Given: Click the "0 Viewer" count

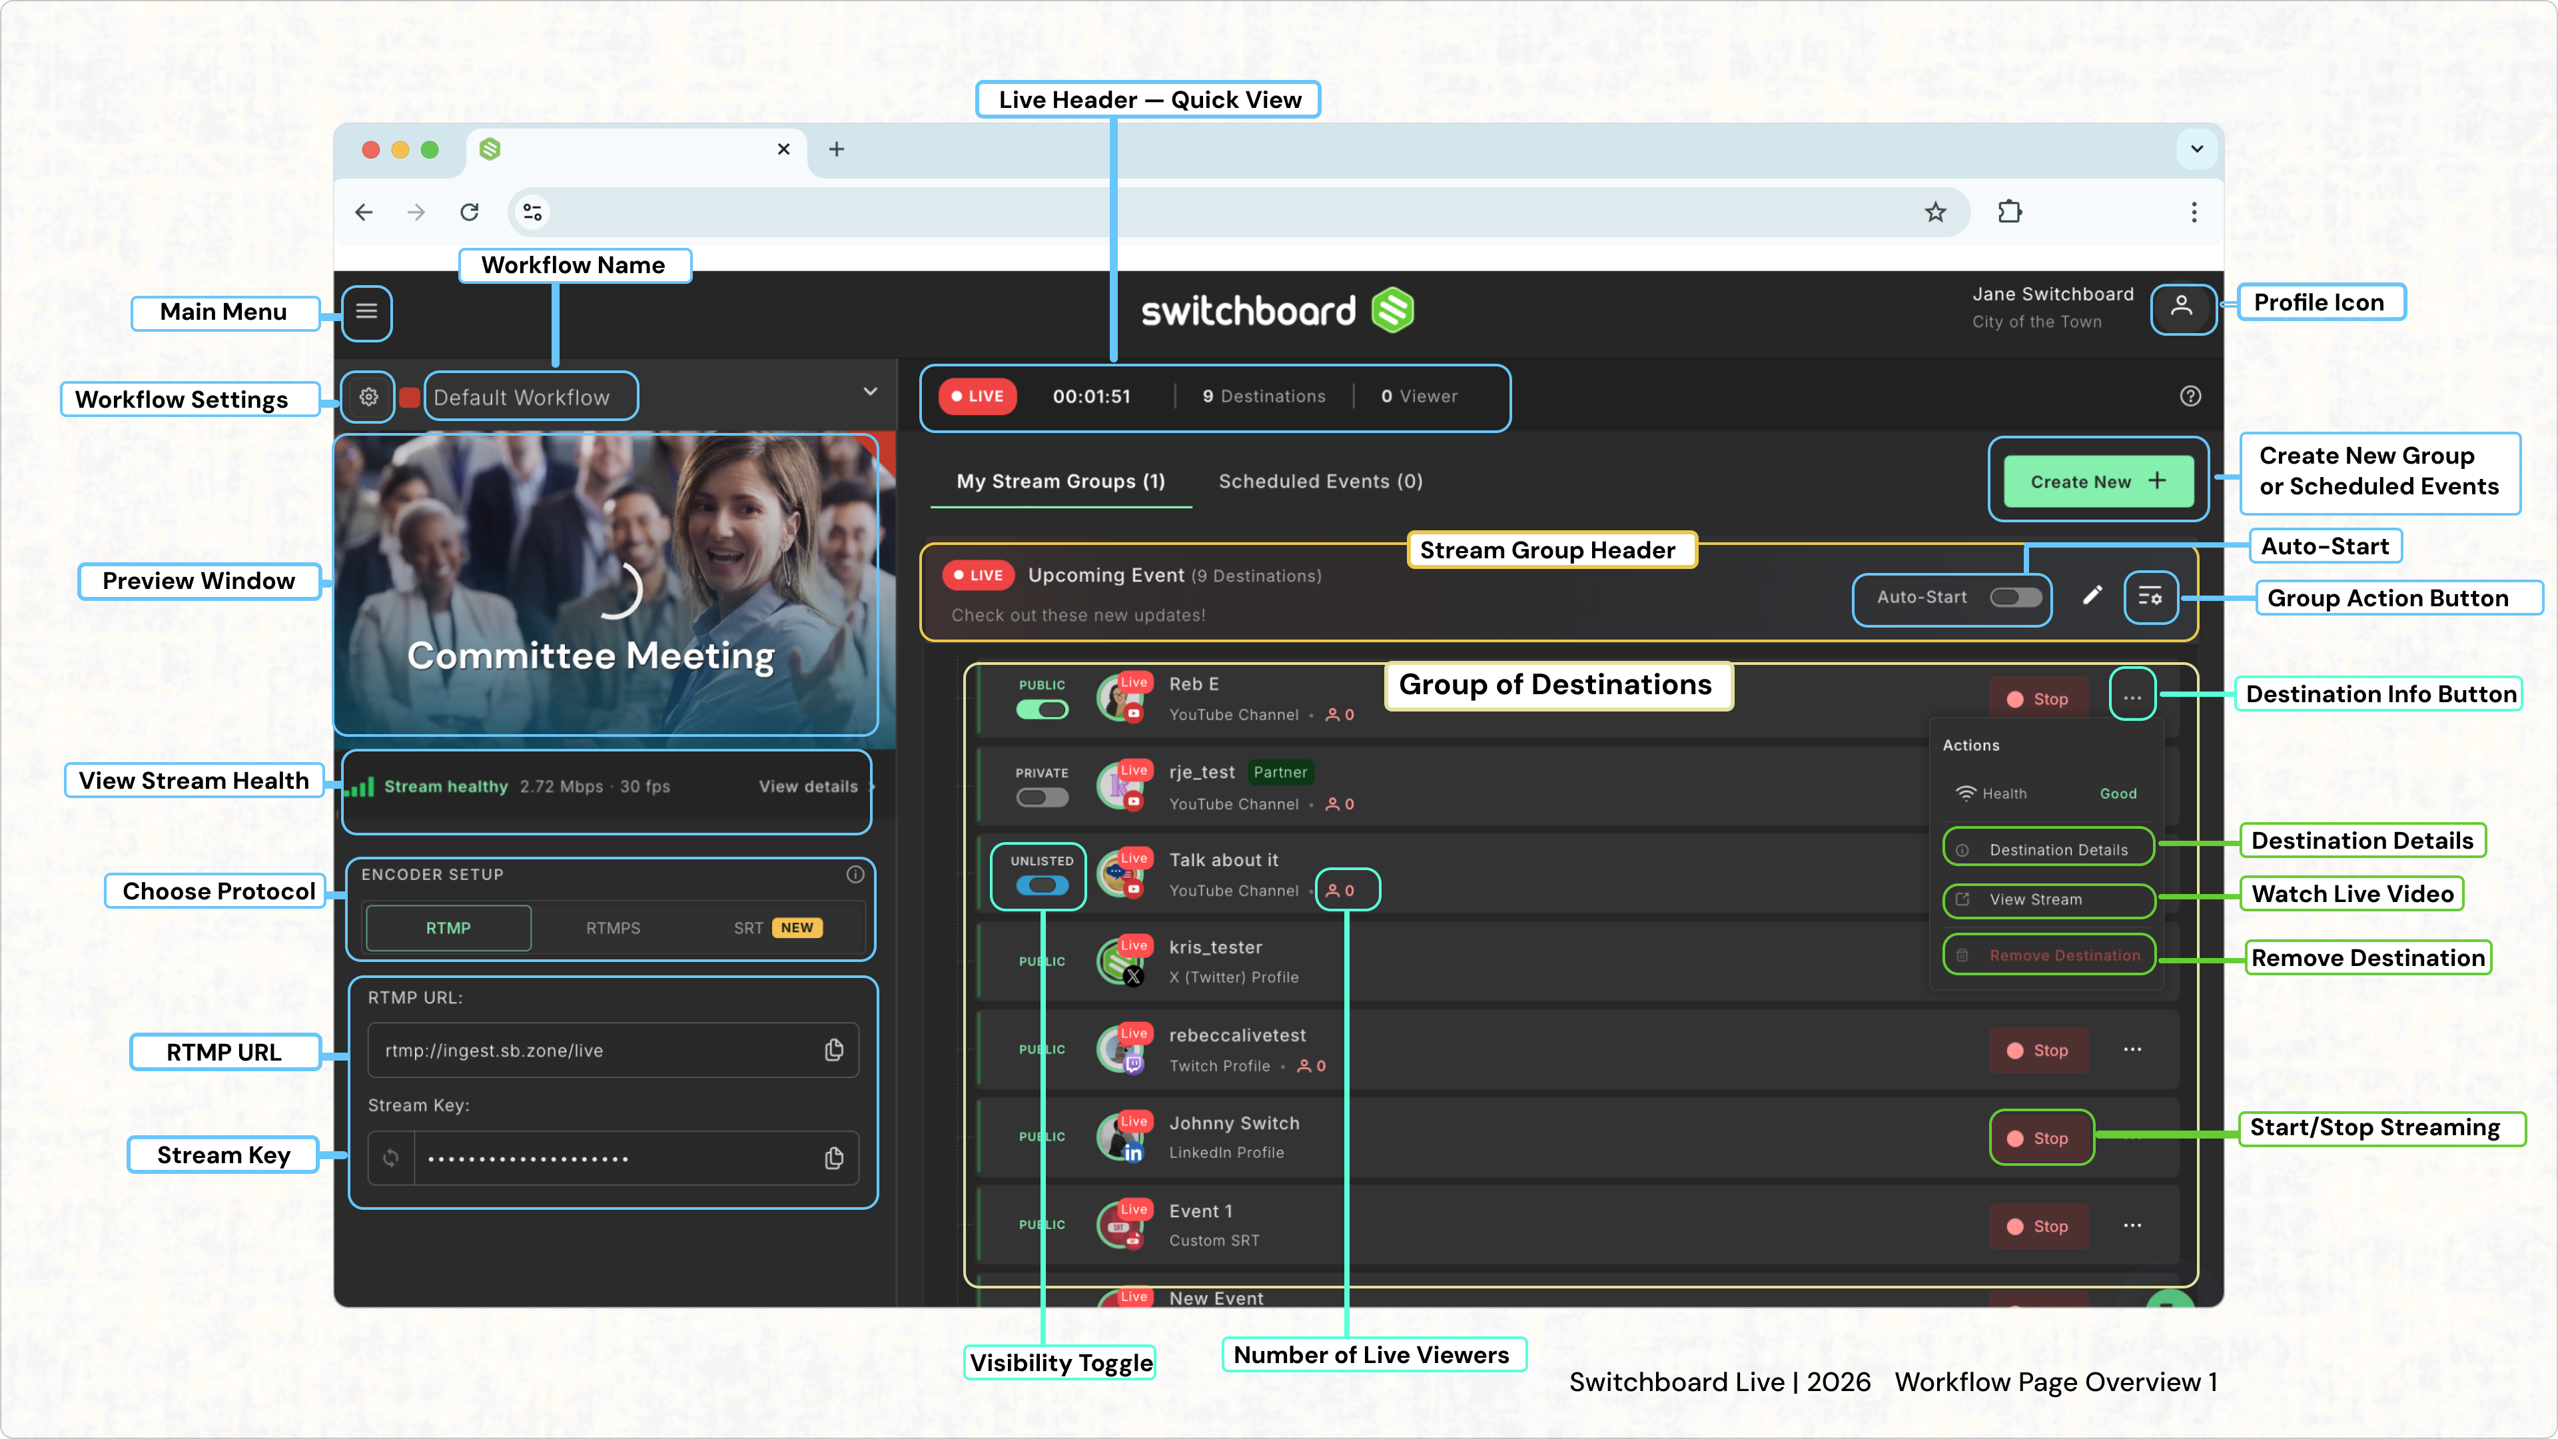Looking at the screenshot, I should click(1419, 396).
